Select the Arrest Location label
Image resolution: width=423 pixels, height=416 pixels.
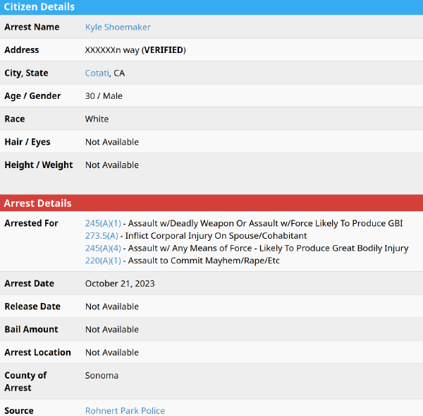pos(38,352)
